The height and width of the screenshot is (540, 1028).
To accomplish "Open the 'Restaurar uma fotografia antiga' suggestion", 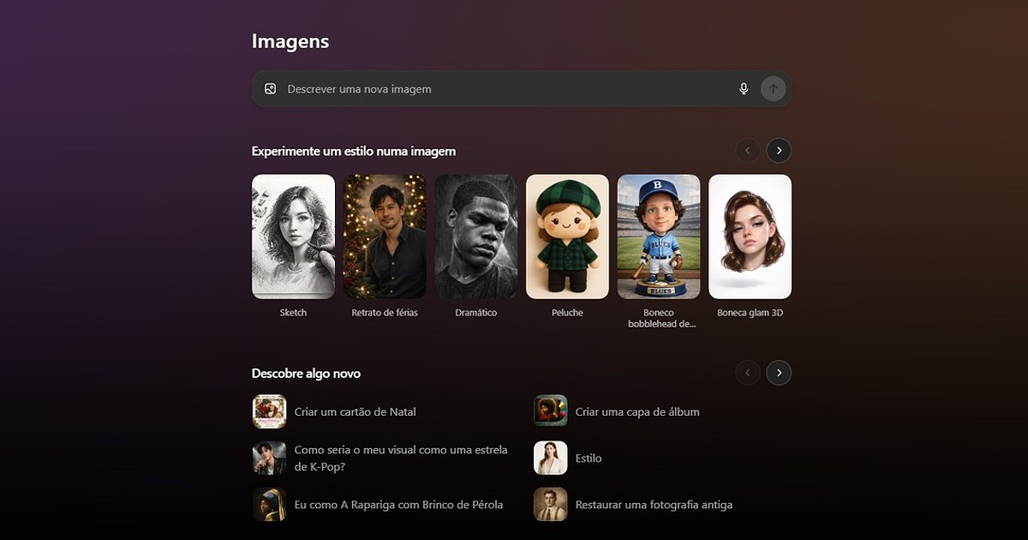I will point(654,505).
